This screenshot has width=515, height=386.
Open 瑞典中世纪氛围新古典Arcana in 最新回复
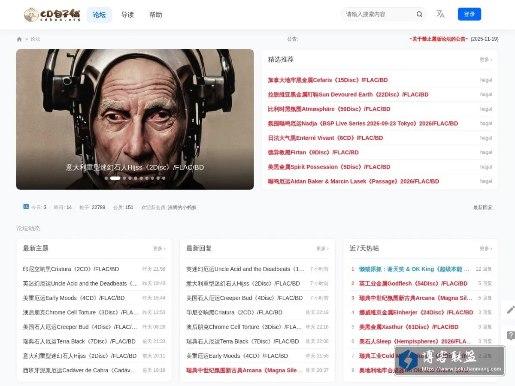coord(244,370)
